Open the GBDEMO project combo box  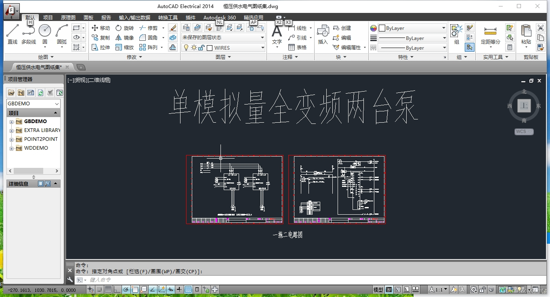[x=34, y=104]
